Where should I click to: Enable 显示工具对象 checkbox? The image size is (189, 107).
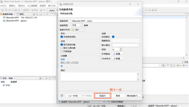pos(62,48)
